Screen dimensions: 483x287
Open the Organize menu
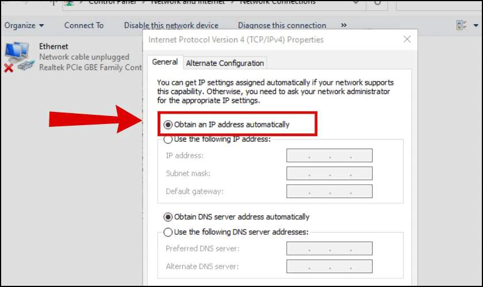(24, 25)
